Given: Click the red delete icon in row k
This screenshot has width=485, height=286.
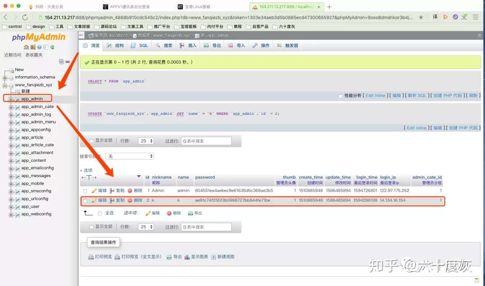Looking at the screenshot, I should [130, 200].
